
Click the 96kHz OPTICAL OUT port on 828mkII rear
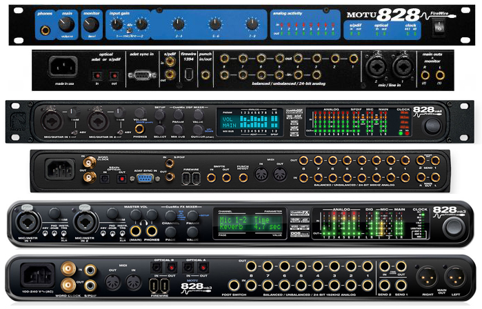121,179
